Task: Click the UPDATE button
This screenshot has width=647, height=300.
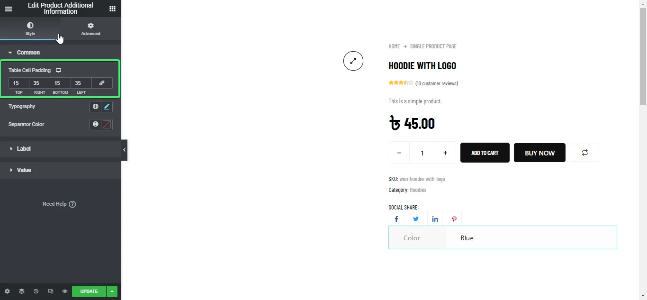Action: click(x=88, y=291)
